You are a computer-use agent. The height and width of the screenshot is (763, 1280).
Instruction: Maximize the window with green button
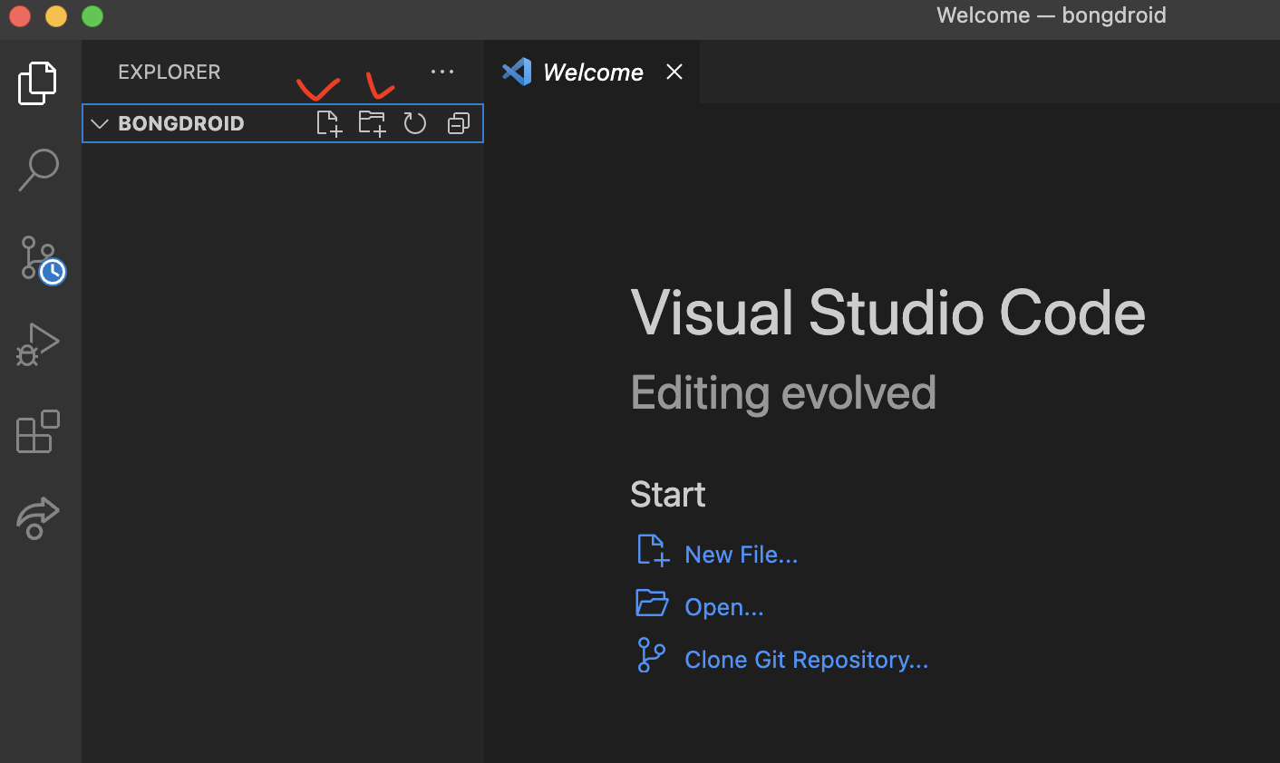92,16
